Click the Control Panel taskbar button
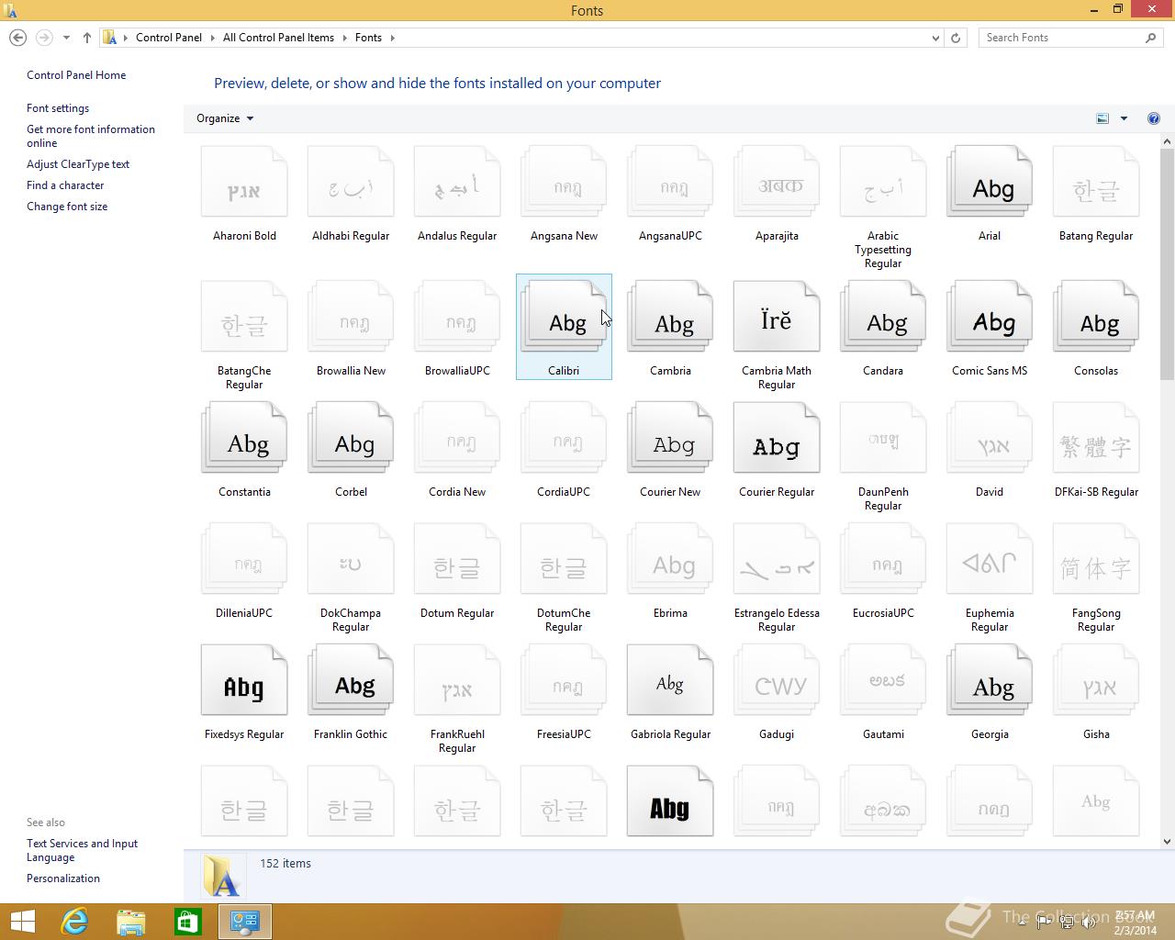 coord(245,922)
